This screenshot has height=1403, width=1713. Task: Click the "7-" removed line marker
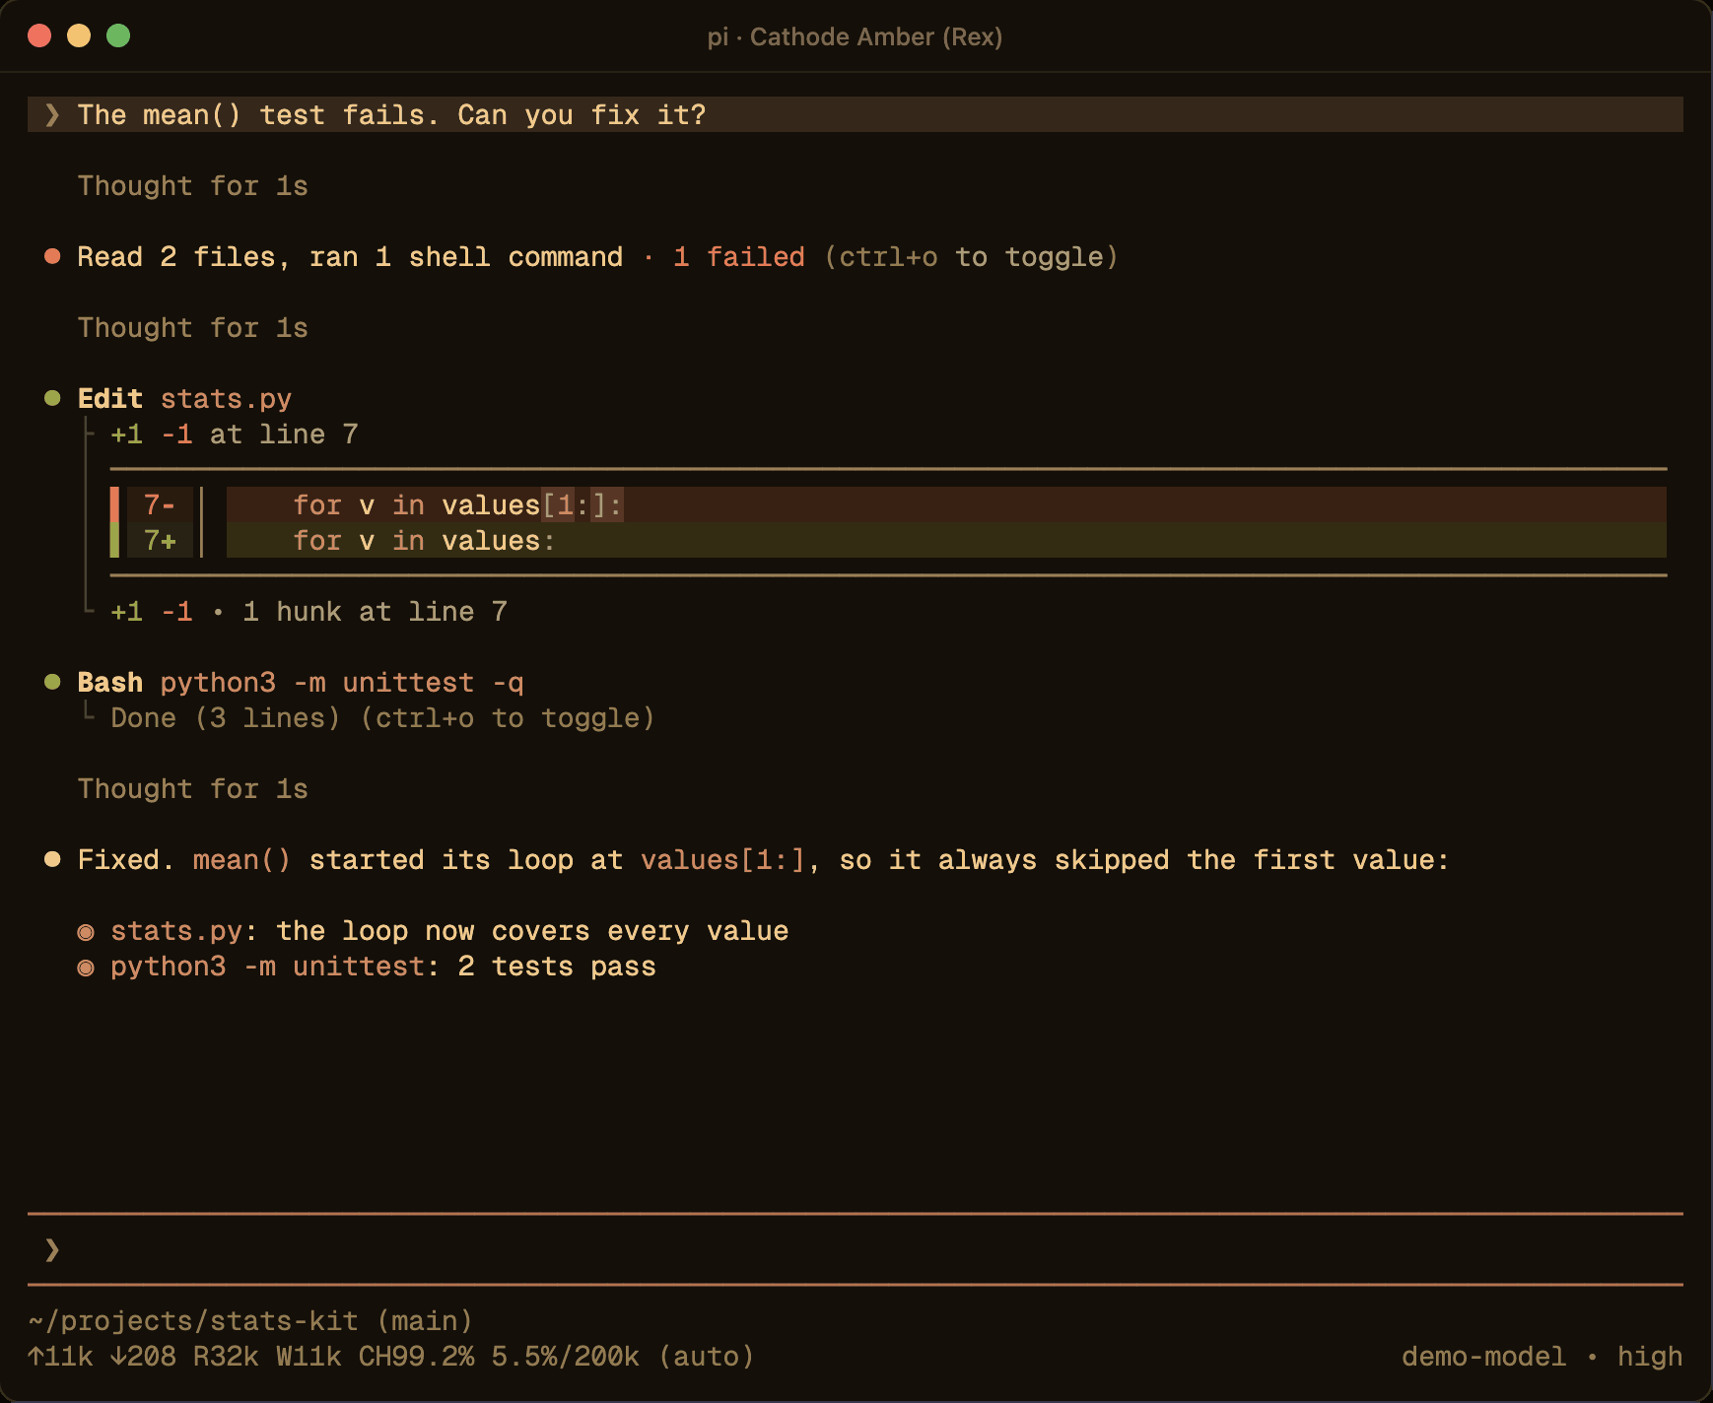(x=160, y=505)
